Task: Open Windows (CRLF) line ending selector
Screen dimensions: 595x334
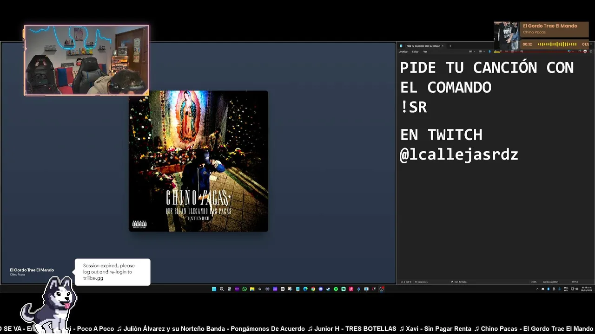Action: 550,282
